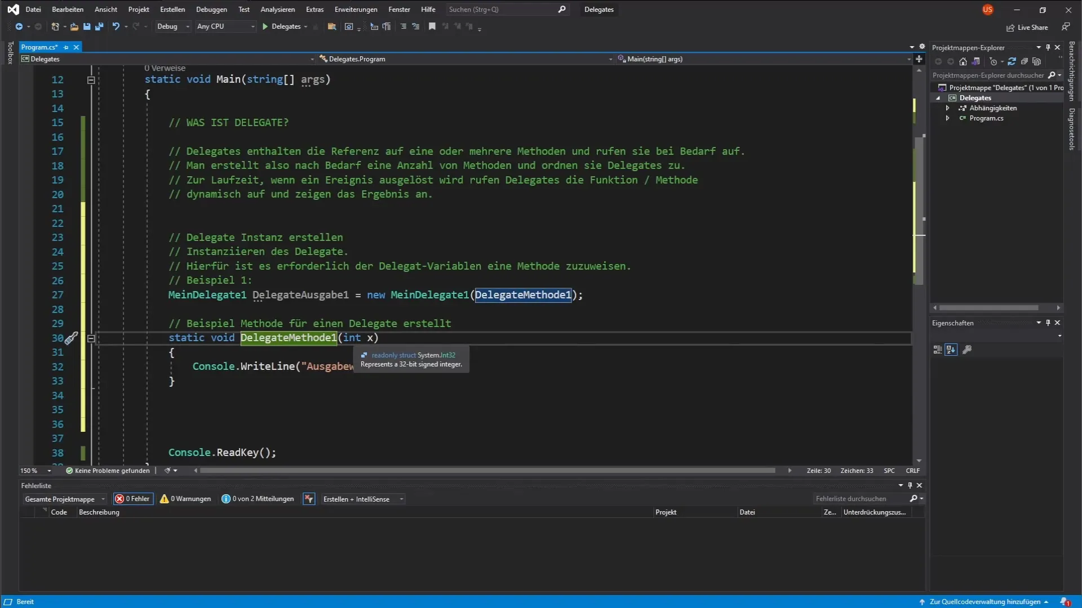Click the uncomment selected lines icon
Image resolution: width=1082 pixels, height=608 pixels.
coord(416,26)
